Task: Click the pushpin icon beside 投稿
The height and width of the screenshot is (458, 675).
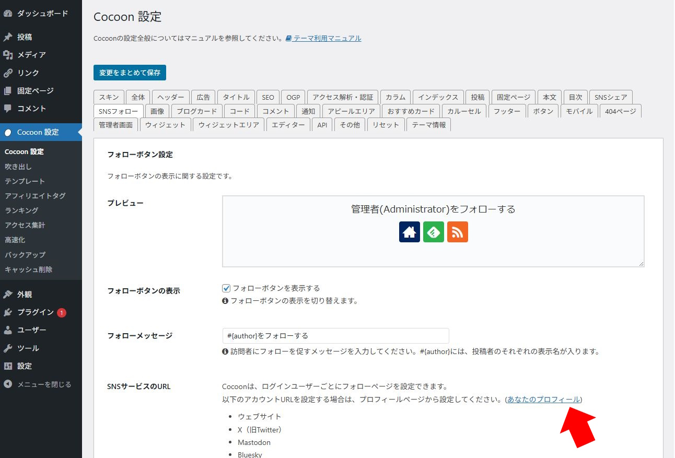Action: [8, 37]
